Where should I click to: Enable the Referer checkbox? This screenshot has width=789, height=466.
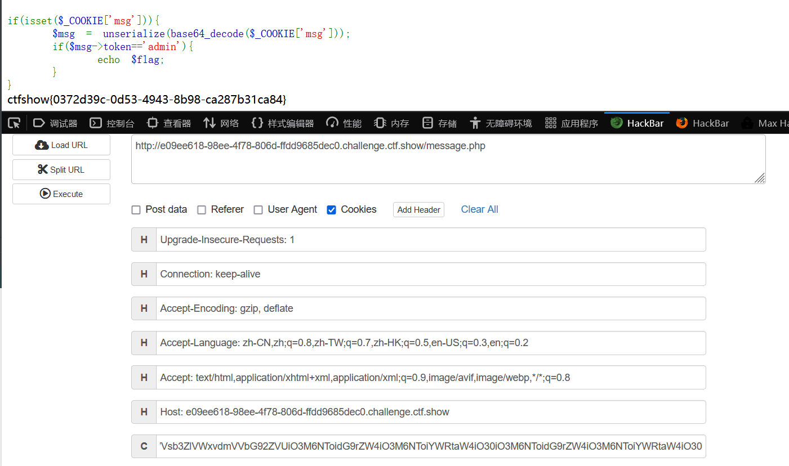[x=202, y=210]
